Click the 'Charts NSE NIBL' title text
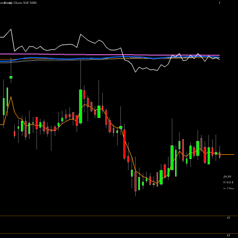Image resolution: width=238 pixels, height=238 pixels. click(25, 3)
